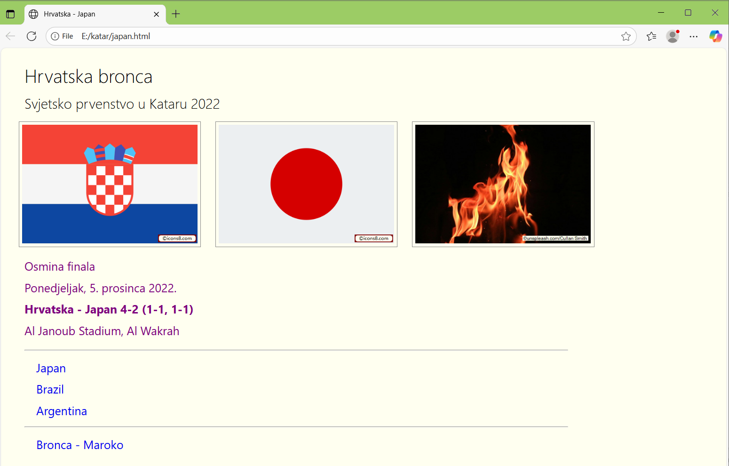
Task: Click the date Ponedjeljak, 5. prosinca 2022.
Action: (x=101, y=288)
